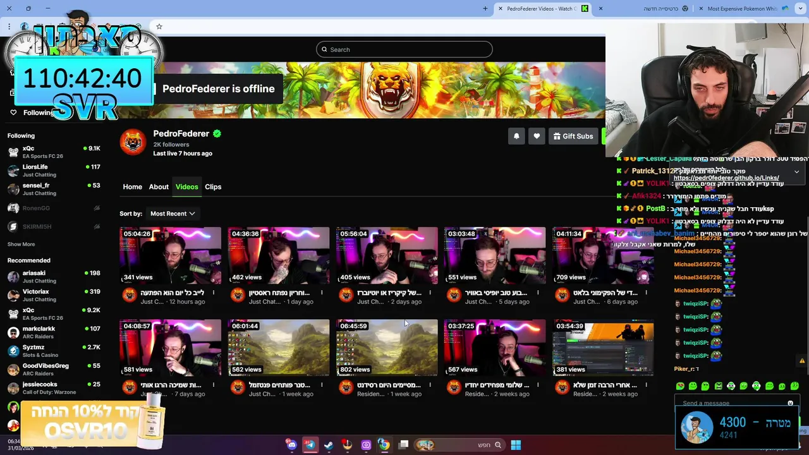Viewport: 809px width, 455px height.
Task: Open options menu for the 03:37:25 video
Action: click(538, 385)
